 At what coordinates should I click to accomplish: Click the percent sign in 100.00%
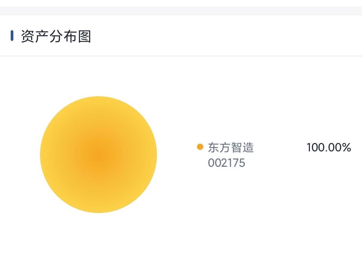346,147
